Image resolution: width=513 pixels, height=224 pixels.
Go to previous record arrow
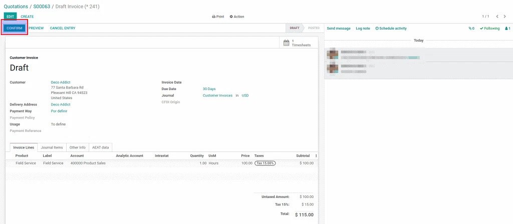click(x=497, y=16)
